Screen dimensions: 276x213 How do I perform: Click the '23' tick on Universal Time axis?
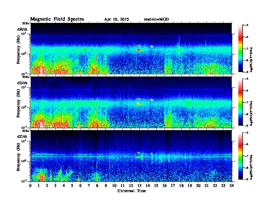click(x=223, y=186)
